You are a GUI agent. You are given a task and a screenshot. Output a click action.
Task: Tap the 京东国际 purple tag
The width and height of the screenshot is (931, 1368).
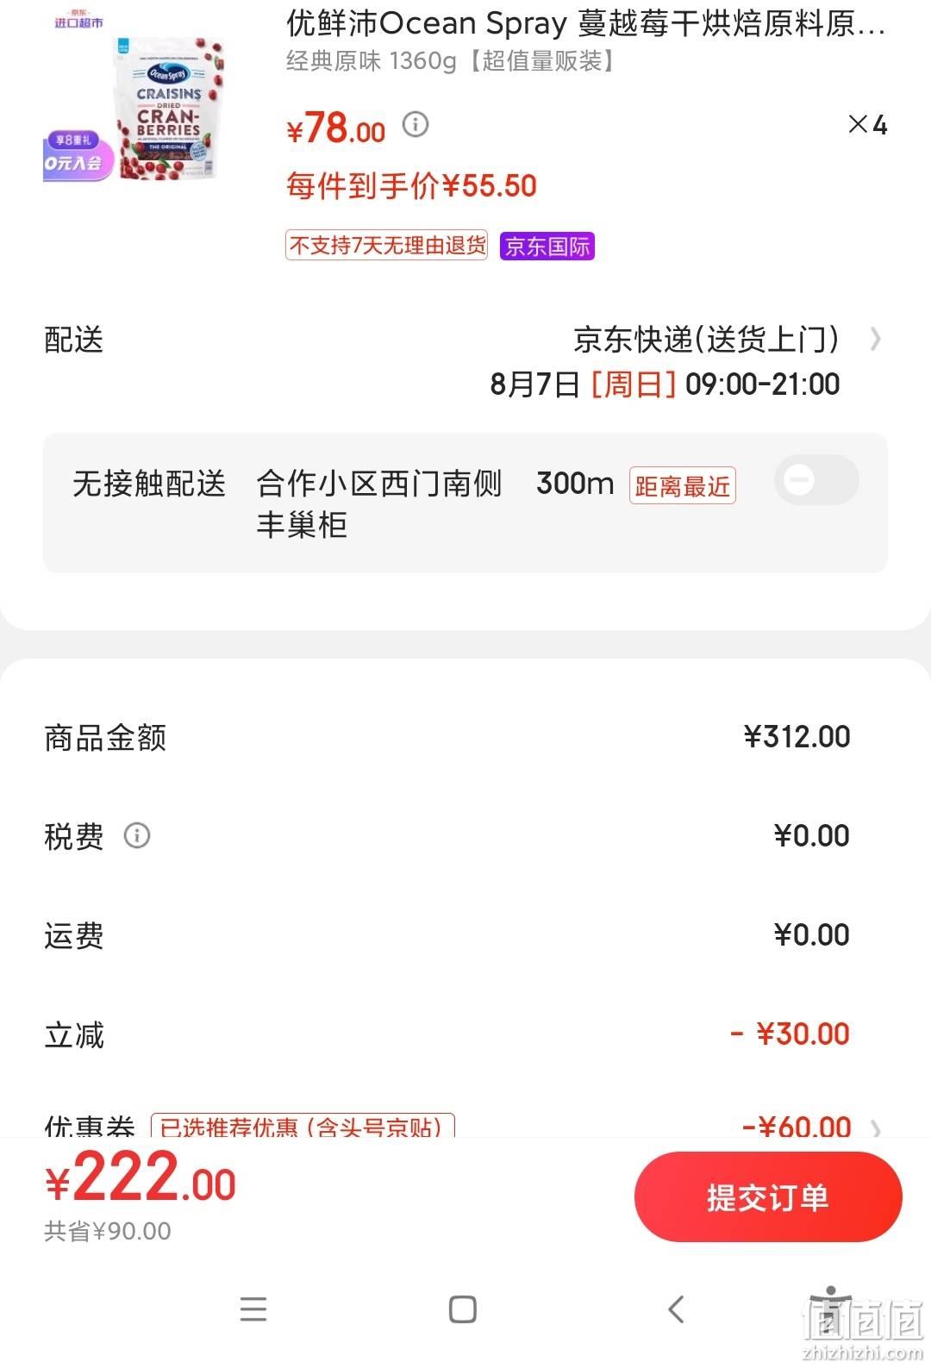547,247
